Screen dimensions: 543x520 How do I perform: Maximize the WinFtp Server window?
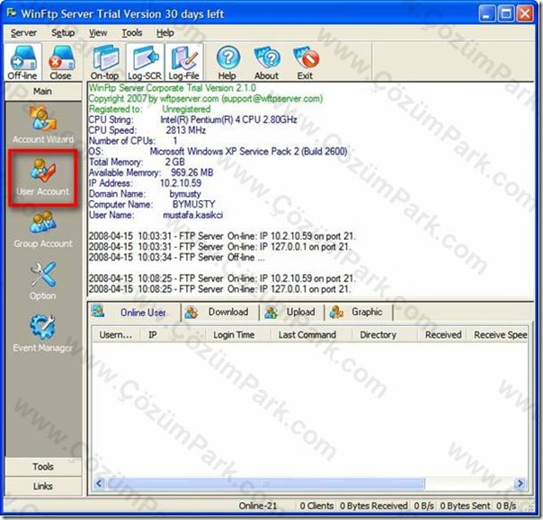(506, 14)
